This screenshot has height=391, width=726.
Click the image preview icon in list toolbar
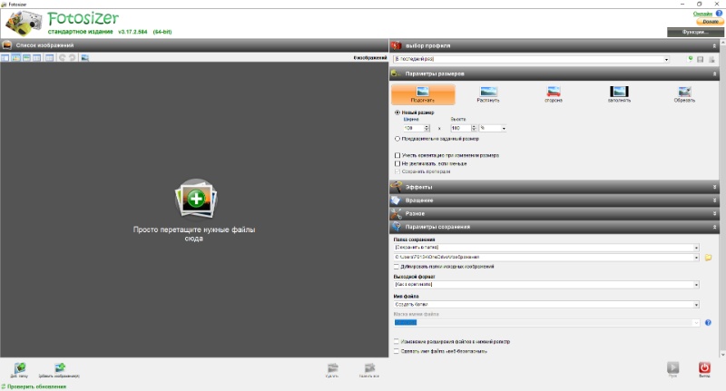[x=84, y=58]
